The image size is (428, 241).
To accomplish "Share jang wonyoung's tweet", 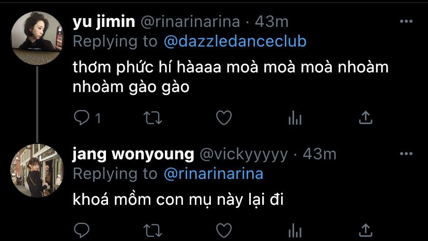I will click(x=365, y=230).
